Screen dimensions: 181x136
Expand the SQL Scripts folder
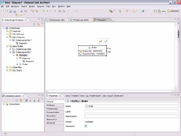[x=7, y=70]
